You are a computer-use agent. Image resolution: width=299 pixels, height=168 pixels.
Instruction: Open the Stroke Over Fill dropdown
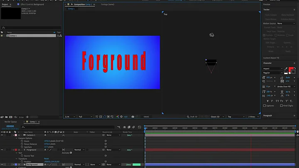pyautogui.click(x=286, y=86)
